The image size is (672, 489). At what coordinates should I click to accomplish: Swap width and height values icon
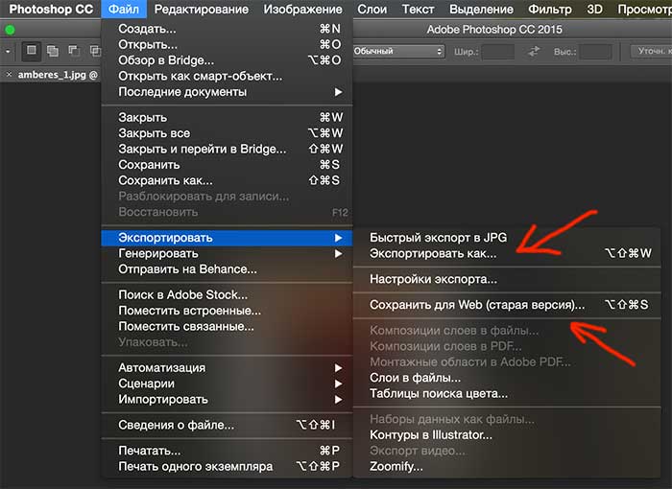point(534,52)
